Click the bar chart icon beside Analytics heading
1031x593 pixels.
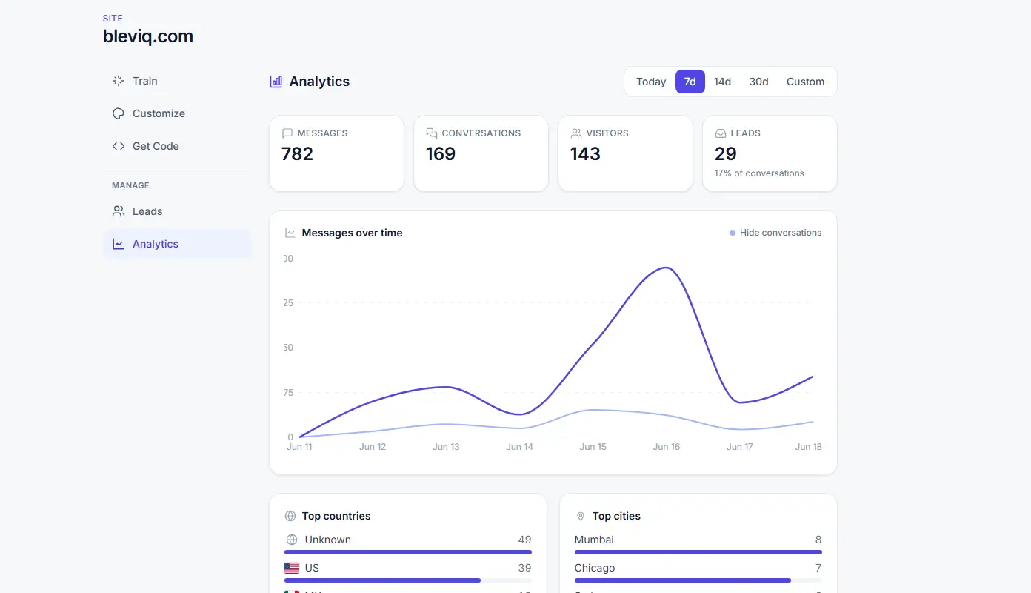coord(276,82)
